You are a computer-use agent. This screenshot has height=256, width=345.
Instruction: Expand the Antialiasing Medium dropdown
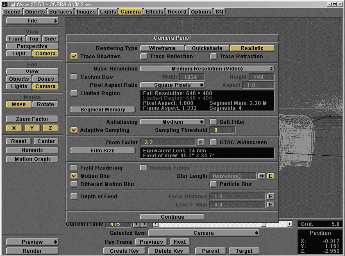(172, 122)
